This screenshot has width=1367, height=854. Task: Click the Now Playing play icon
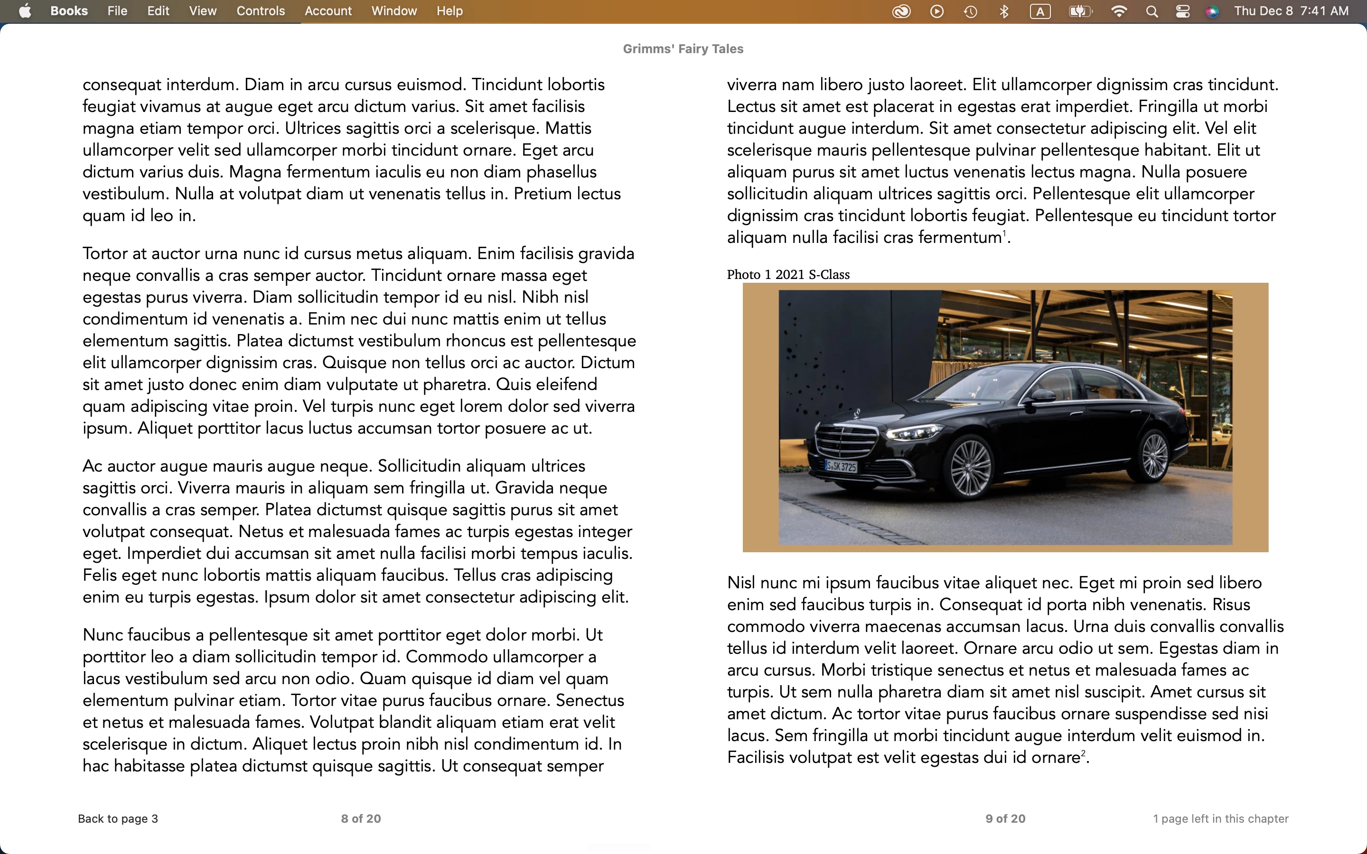pyautogui.click(x=936, y=11)
